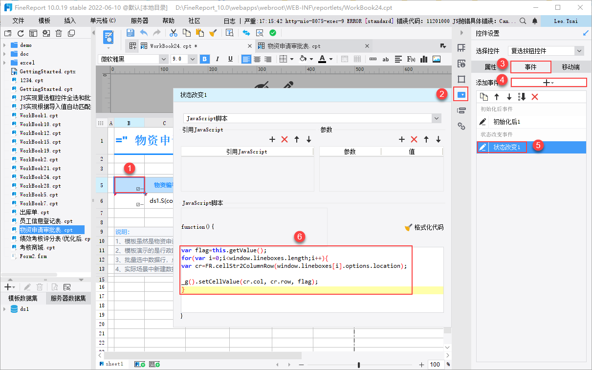Switch to the 属性 tab

coord(490,67)
